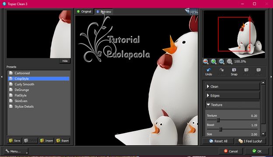Click the 100.0% zoom level text

pyautogui.click(x=240, y=61)
